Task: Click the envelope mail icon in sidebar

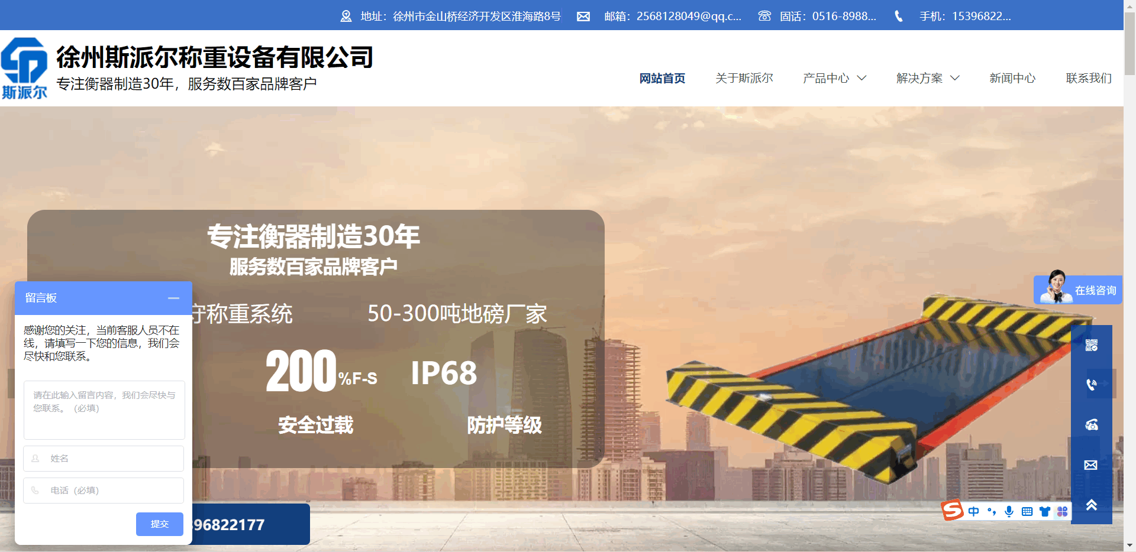Action: (x=1091, y=465)
